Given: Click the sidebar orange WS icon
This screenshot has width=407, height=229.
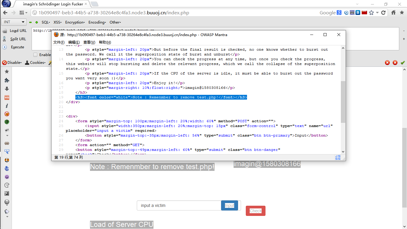Looking at the screenshot, I should click(x=7, y=98).
